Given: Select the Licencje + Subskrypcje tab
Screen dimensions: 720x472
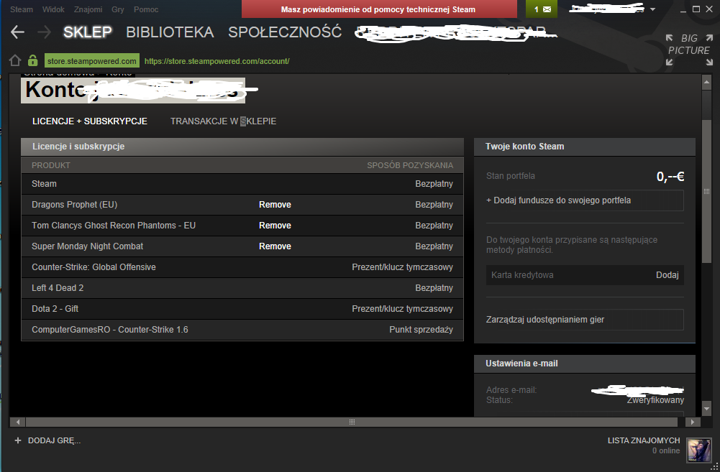Looking at the screenshot, I should click(x=89, y=121).
